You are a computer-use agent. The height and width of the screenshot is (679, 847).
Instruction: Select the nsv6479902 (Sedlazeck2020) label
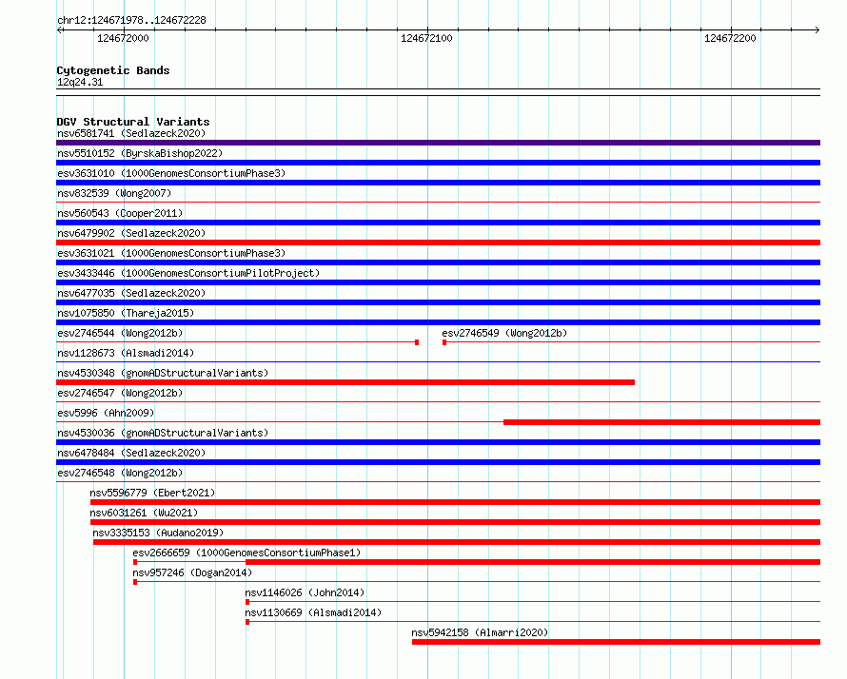(131, 233)
